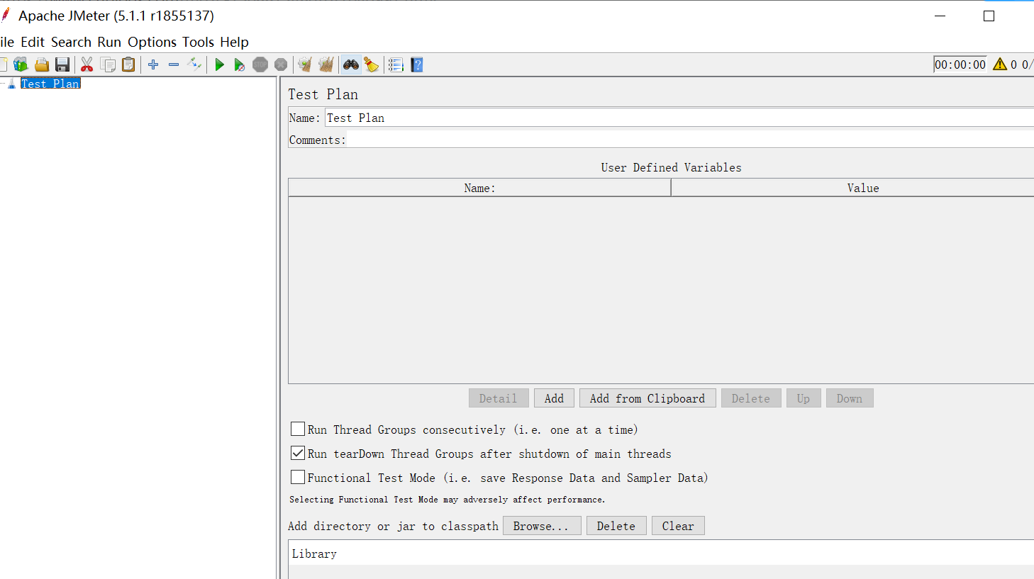Click the Open folder toolbar icon

tap(42, 64)
